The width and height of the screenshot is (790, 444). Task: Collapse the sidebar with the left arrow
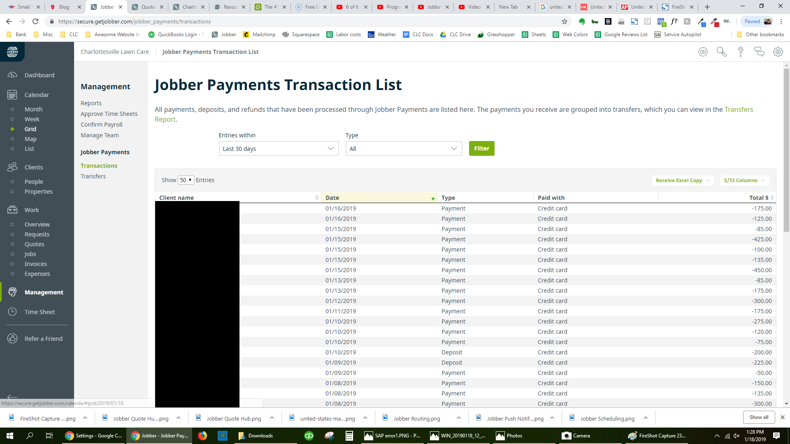[12, 397]
